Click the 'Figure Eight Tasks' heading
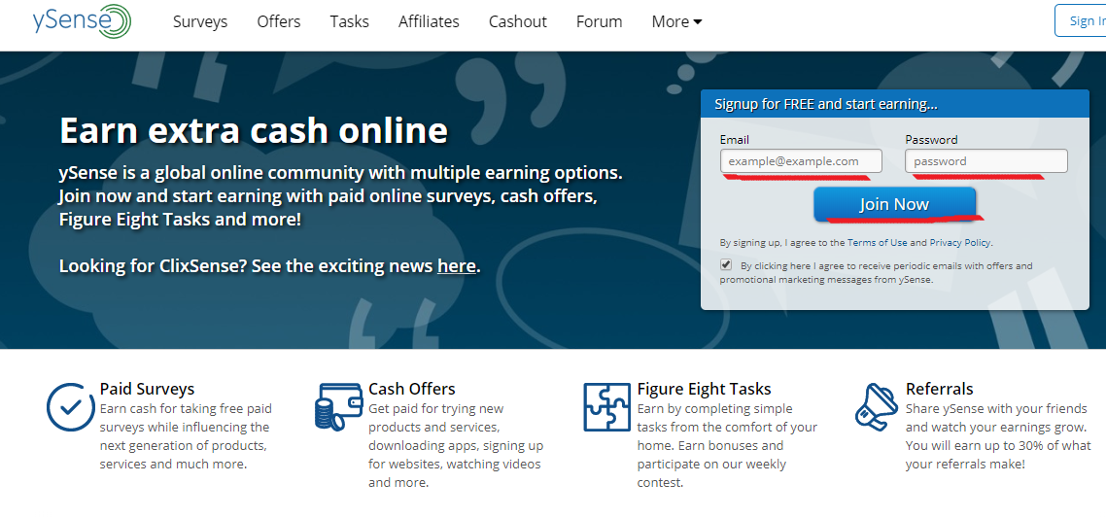The width and height of the screenshot is (1106, 518). pos(704,389)
